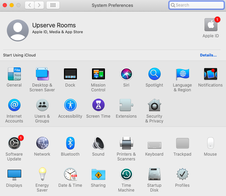This screenshot has width=226, height=196.
Task: Show all preferences grid button
Action: 53,5
